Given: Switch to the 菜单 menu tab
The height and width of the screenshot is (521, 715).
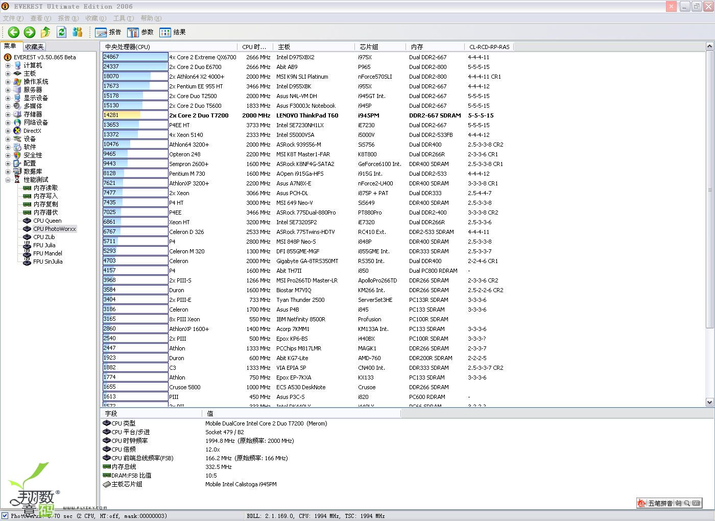Looking at the screenshot, I should pyautogui.click(x=11, y=46).
